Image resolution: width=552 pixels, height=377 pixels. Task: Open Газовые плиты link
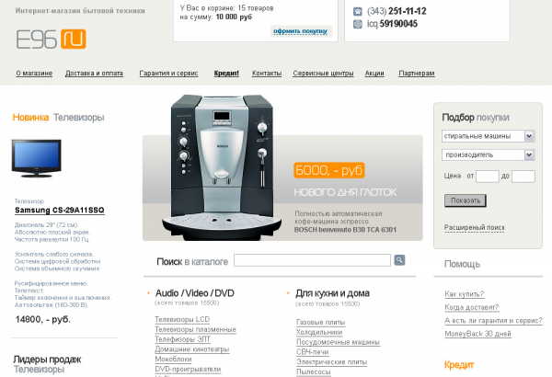click(x=321, y=322)
